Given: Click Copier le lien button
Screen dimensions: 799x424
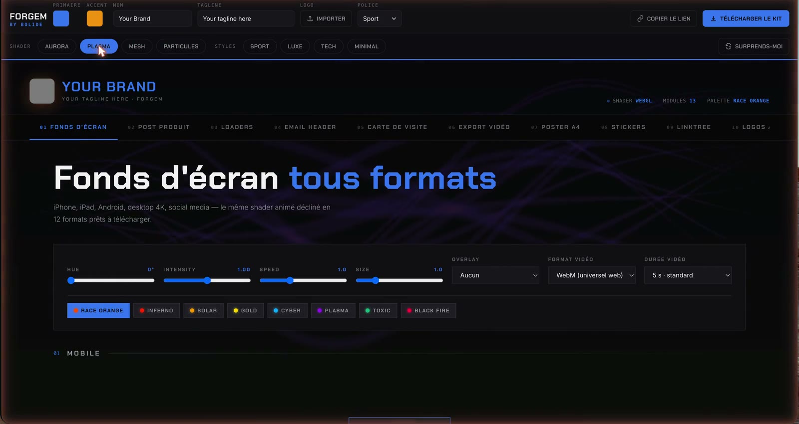Looking at the screenshot, I should (x=664, y=18).
